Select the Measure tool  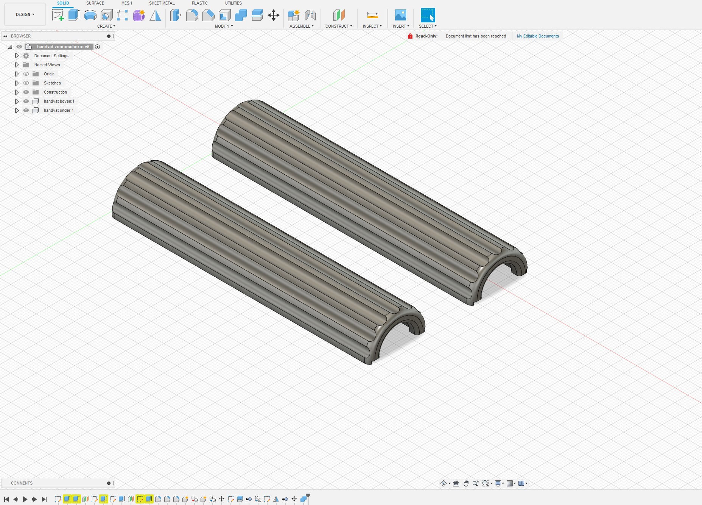pyautogui.click(x=372, y=15)
